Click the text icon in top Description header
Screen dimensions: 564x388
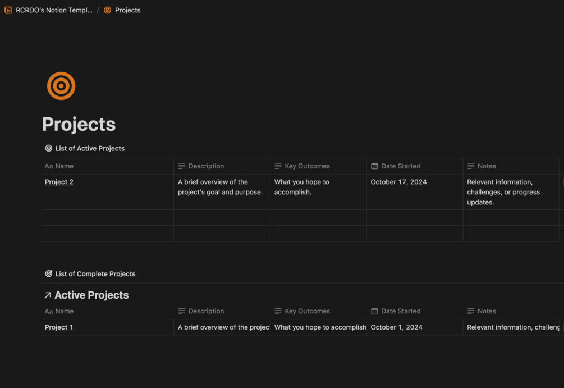(x=181, y=166)
